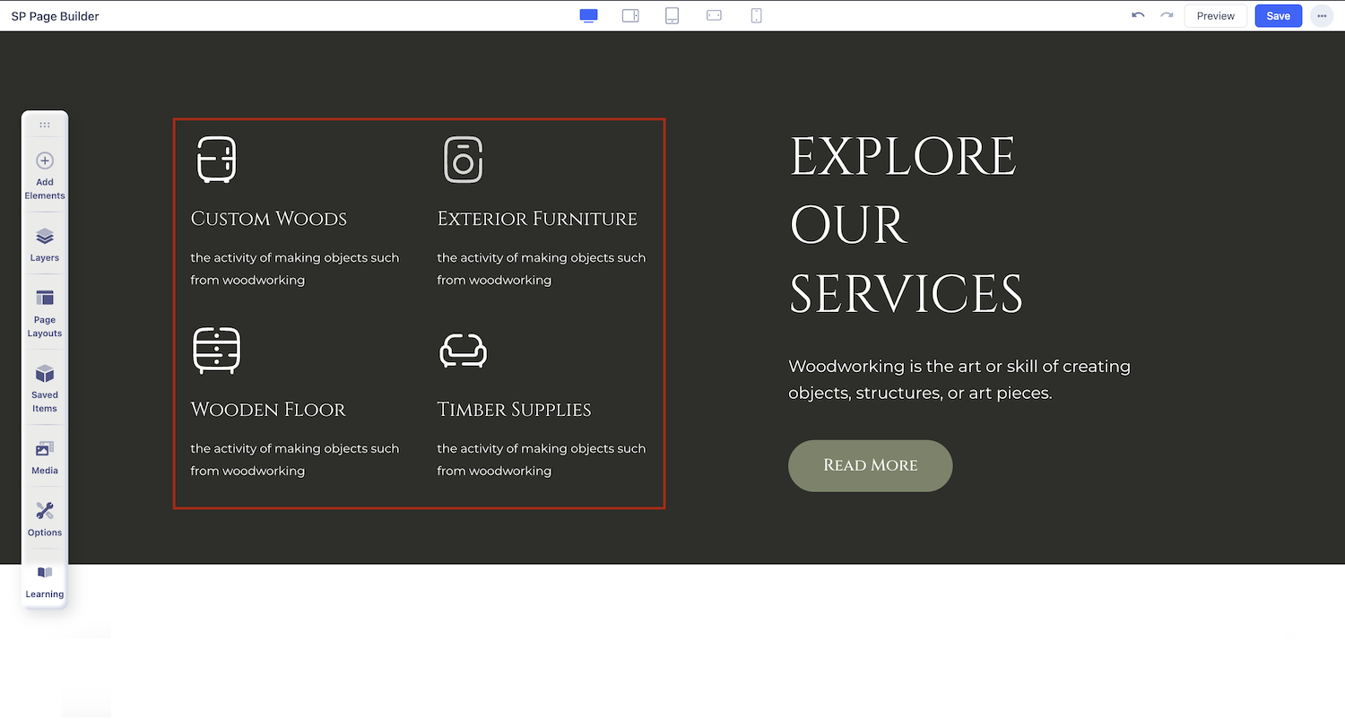Viewport: 1345px width, 727px height.
Task: Switch to landscape mobile view
Action: click(x=714, y=16)
